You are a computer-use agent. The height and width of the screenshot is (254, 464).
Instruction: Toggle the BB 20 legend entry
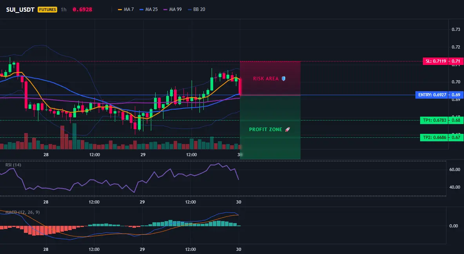[x=196, y=9]
